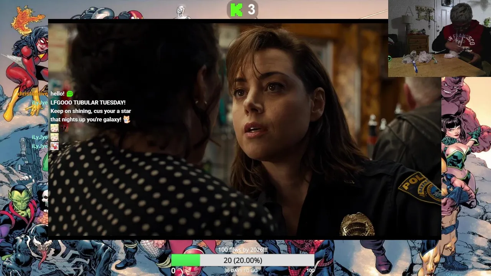Click the '20 (20.00%)' progress value

(243, 261)
